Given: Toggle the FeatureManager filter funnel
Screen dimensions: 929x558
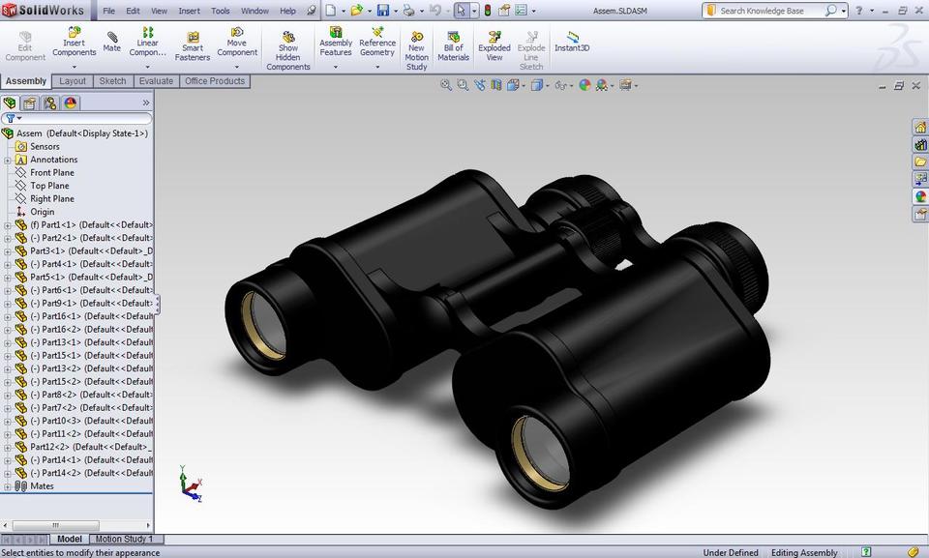Looking at the screenshot, I should pos(9,118).
